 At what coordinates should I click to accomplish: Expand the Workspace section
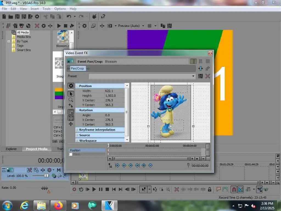point(77,141)
